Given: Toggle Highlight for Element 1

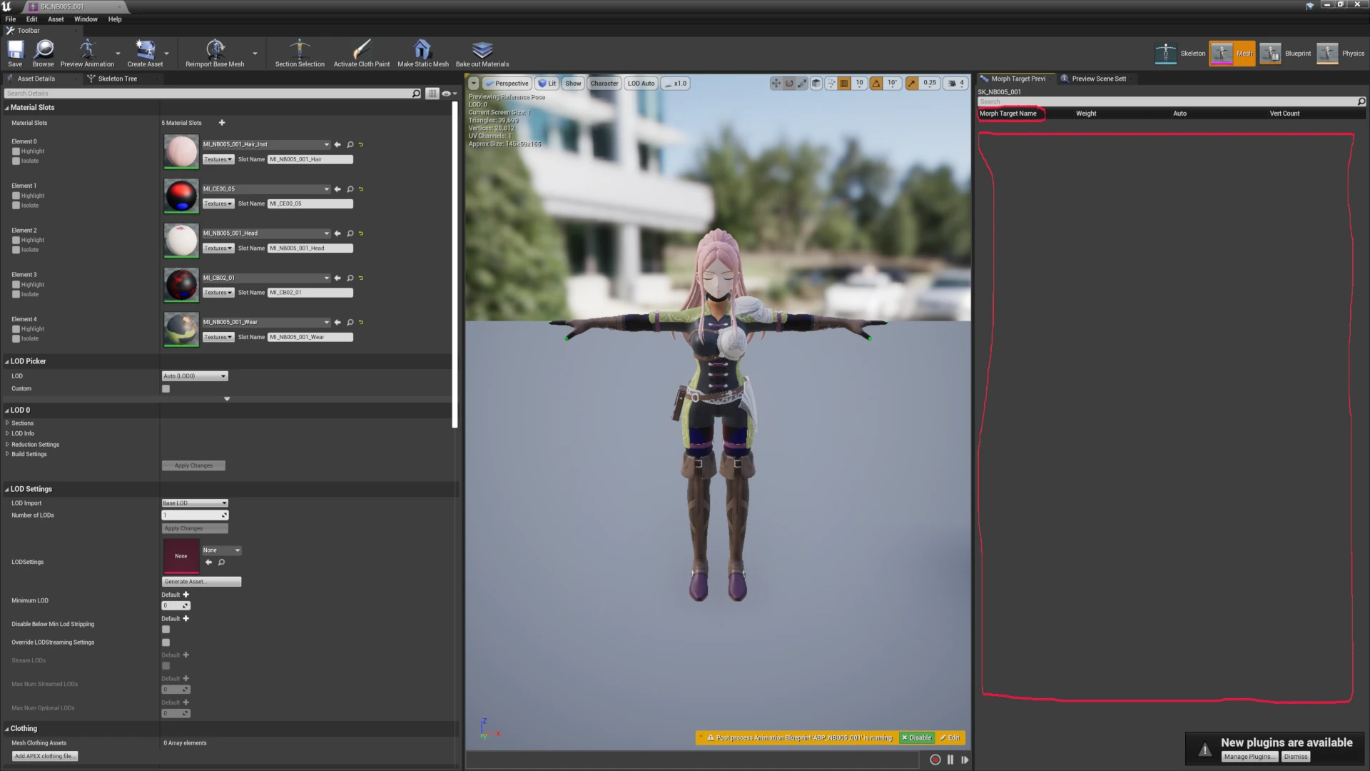Looking at the screenshot, I should pos(16,196).
